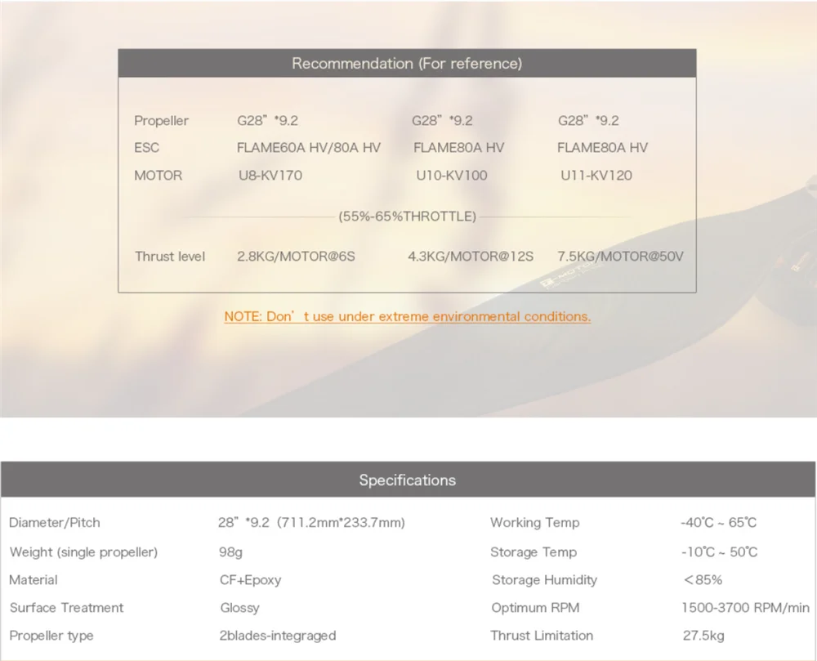This screenshot has height=661, width=817.
Task: Select the "U11-KV120" motor value
Action: coord(596,176)
